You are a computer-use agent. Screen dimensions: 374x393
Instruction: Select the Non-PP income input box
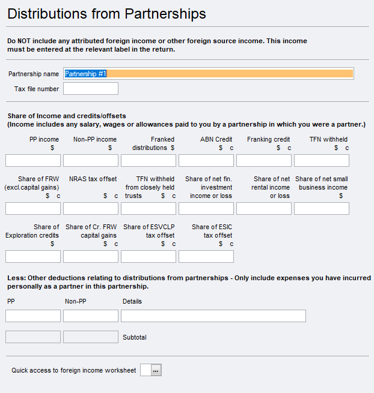click(91, 161)
